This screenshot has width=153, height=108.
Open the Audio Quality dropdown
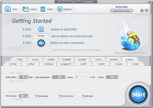click(x=27, y=77)
